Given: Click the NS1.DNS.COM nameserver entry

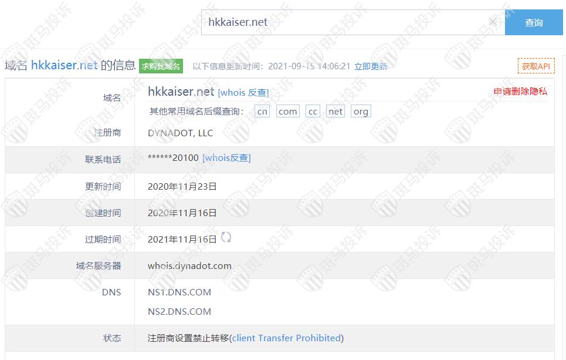Looking at the screenshot, I should (x=179, y=292).
